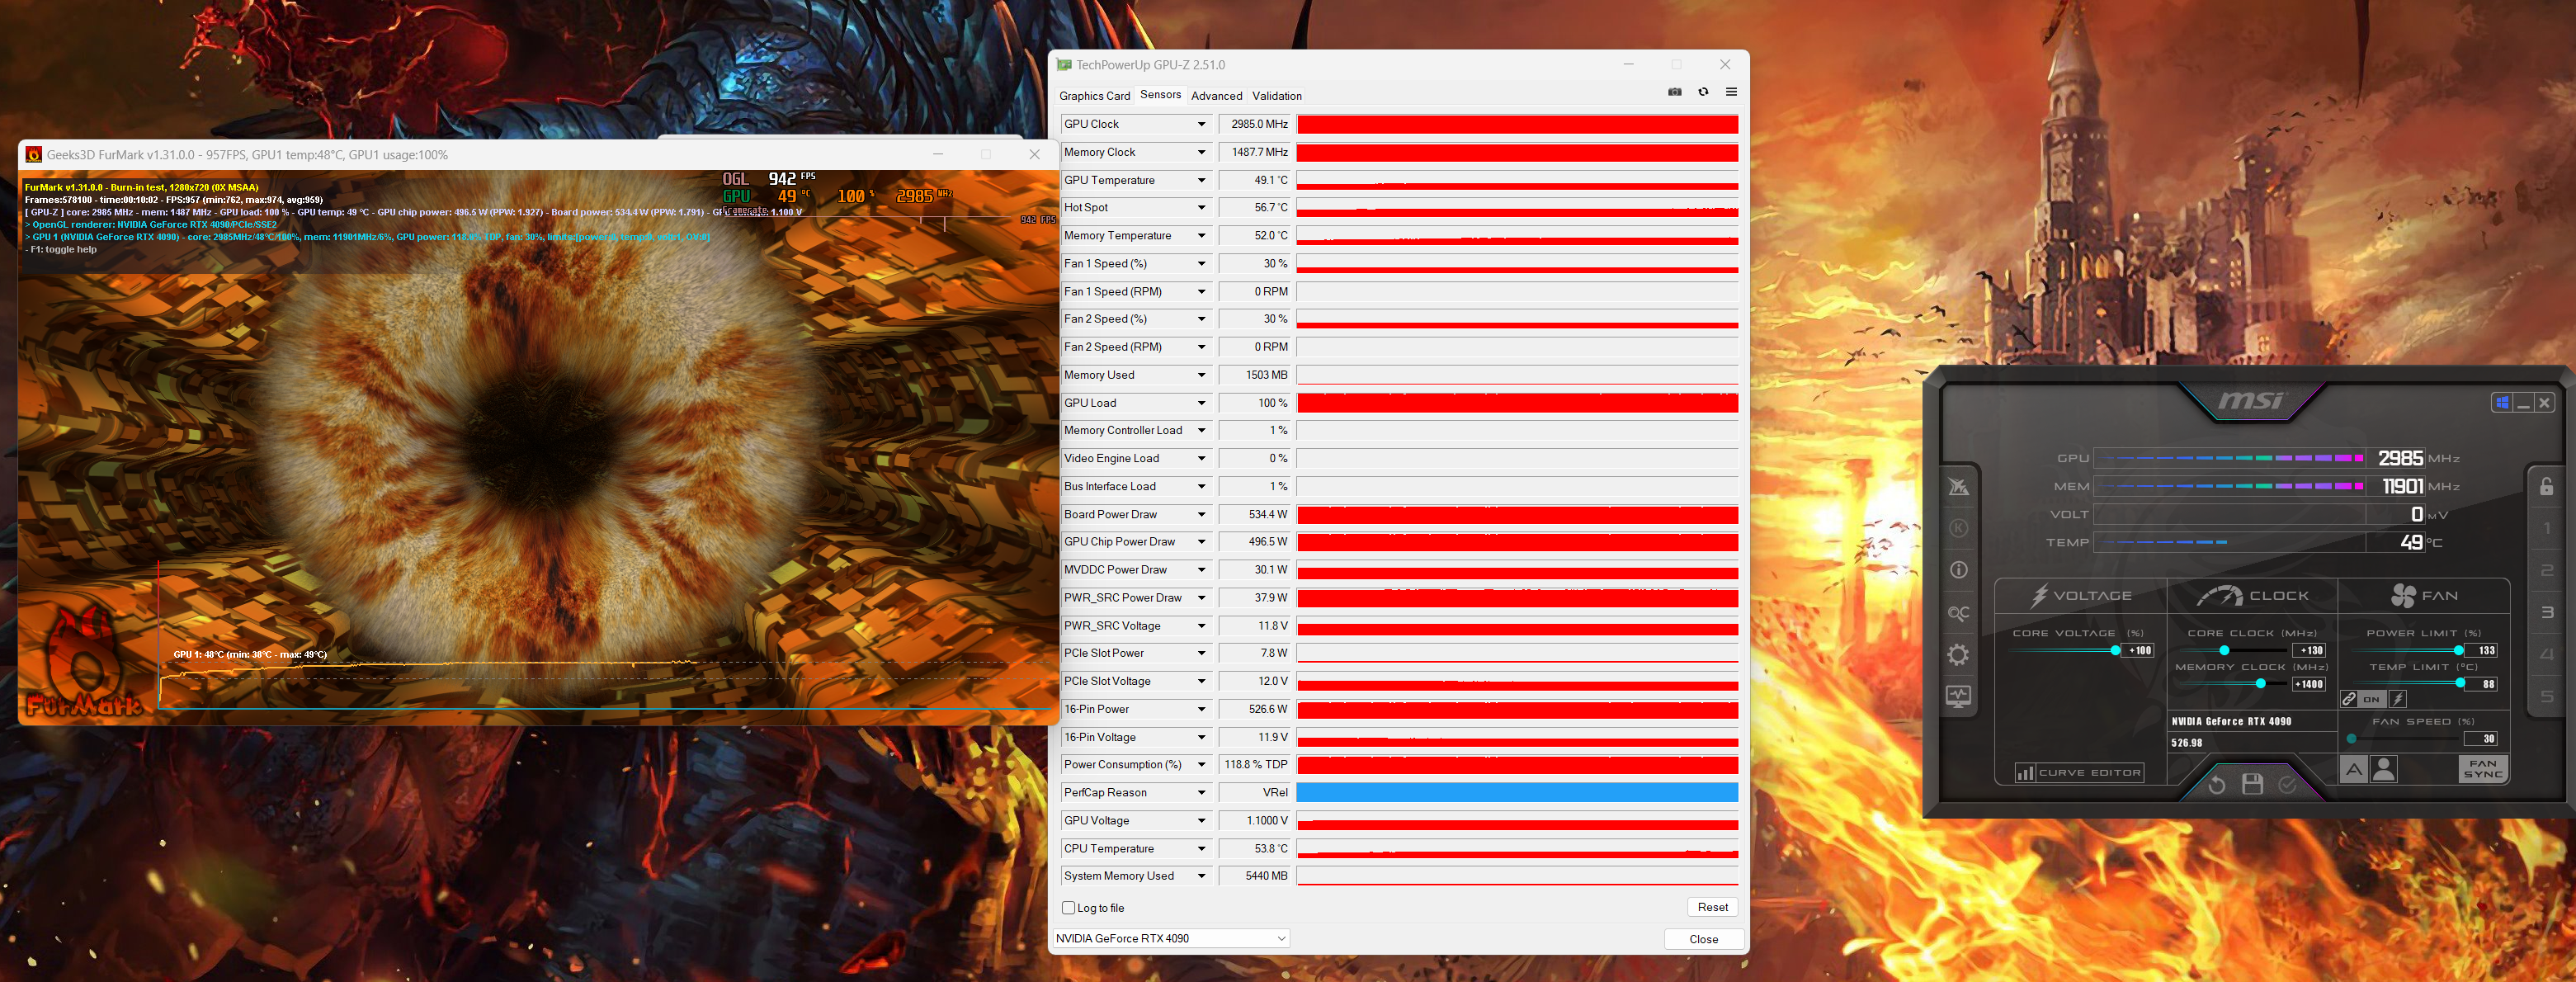Reset Afterburner settings with the reset arrow
The width and height of the screenshot is (2576, 982).
click(2216, 784)
